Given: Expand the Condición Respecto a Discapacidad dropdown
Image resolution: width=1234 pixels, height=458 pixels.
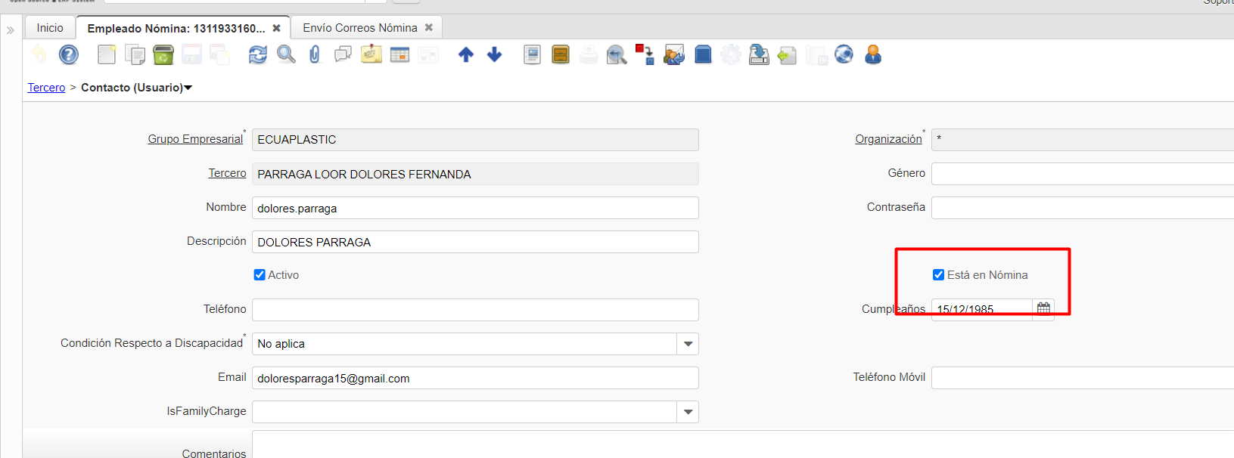Looking at the screenshot, I should click(x=688, y=344).
